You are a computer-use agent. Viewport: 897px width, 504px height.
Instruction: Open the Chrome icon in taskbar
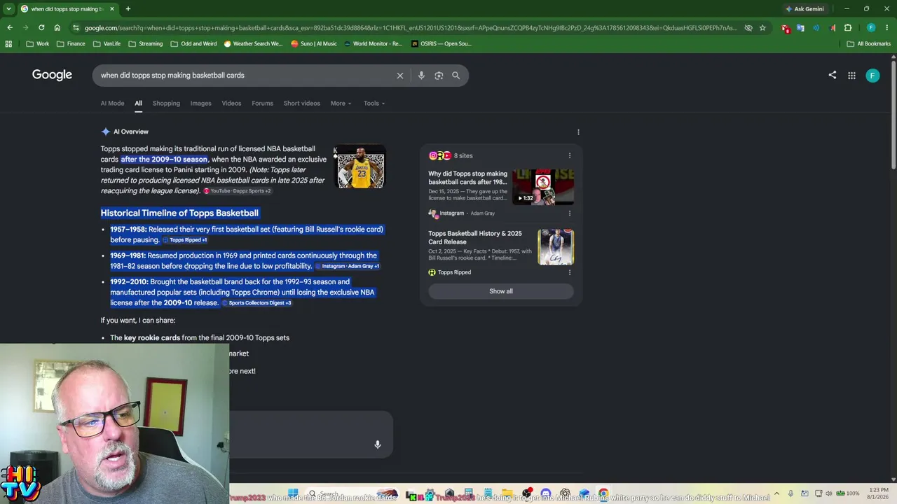603,494
